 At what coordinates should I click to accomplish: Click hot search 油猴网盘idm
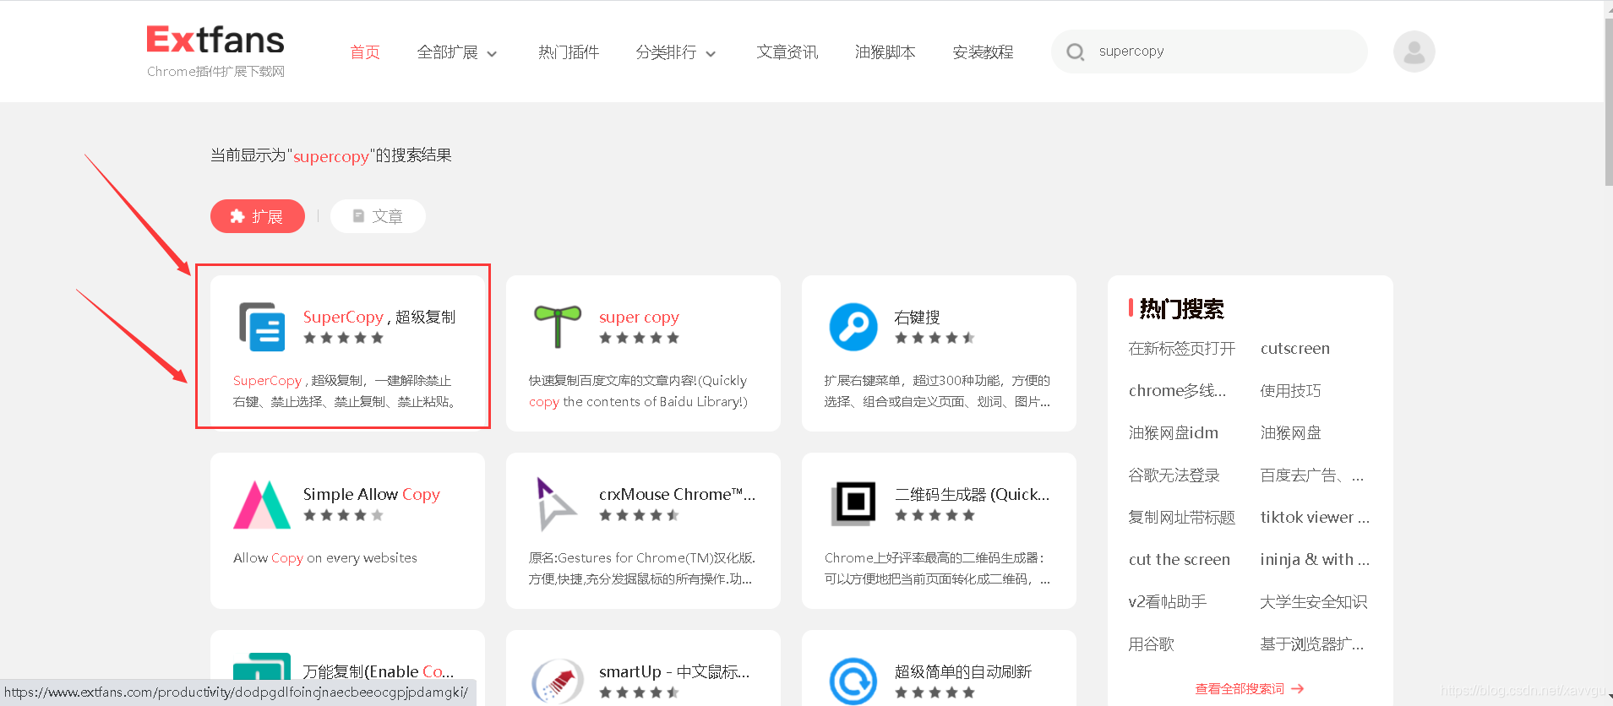[1174, 433]
